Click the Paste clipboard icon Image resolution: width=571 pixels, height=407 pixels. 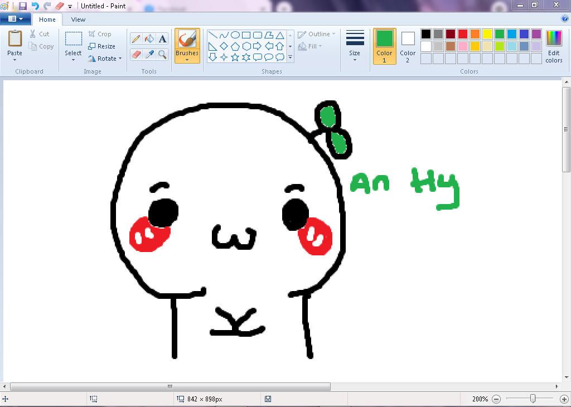[x=15, y=38]
